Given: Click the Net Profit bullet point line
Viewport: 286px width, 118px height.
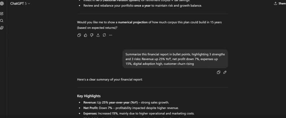Looking at the screenshot, I should coord(131,108).
